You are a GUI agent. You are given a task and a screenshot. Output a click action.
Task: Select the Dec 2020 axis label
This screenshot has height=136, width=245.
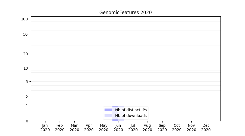click(x=206, y=128)
